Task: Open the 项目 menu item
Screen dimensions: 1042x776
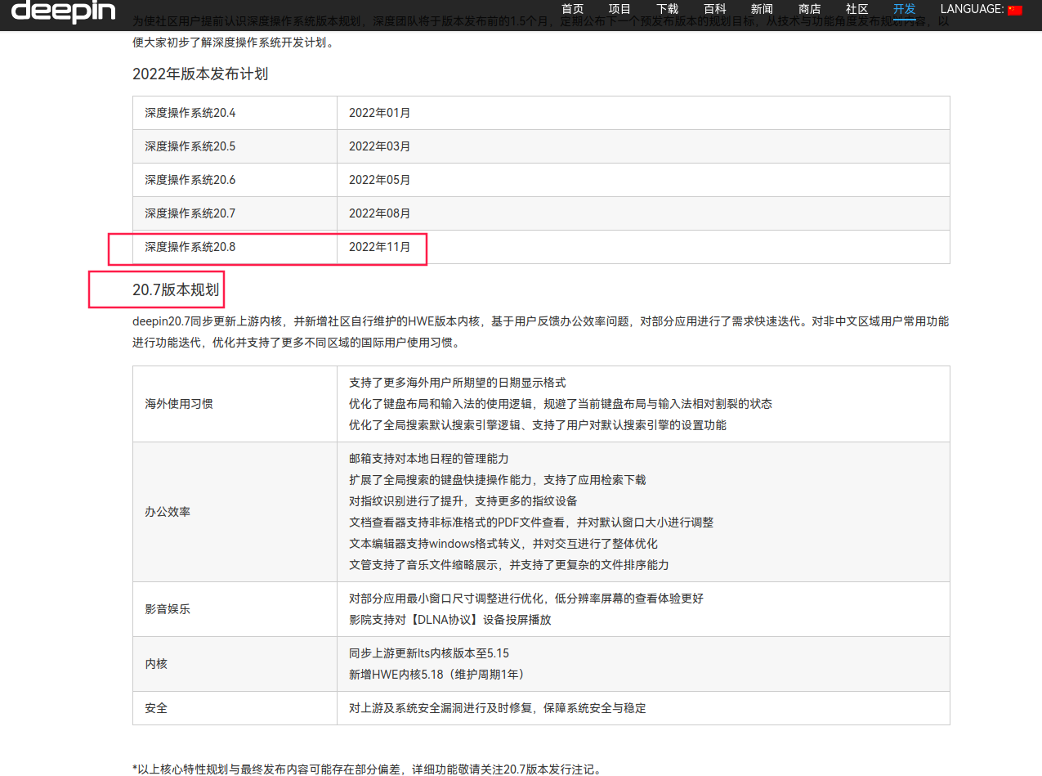Action: 620,9
